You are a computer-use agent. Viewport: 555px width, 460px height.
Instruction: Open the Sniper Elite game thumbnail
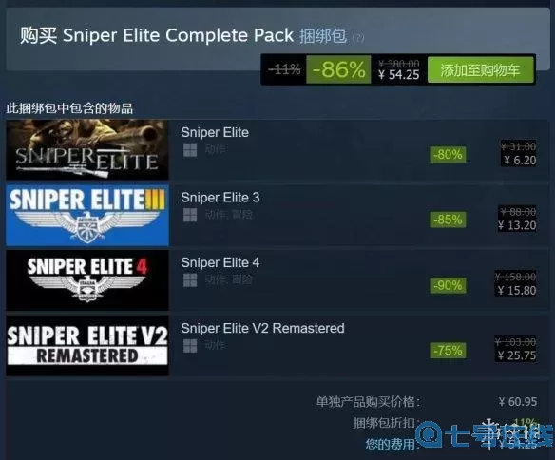pyautogui.click(x=87, y=149)
